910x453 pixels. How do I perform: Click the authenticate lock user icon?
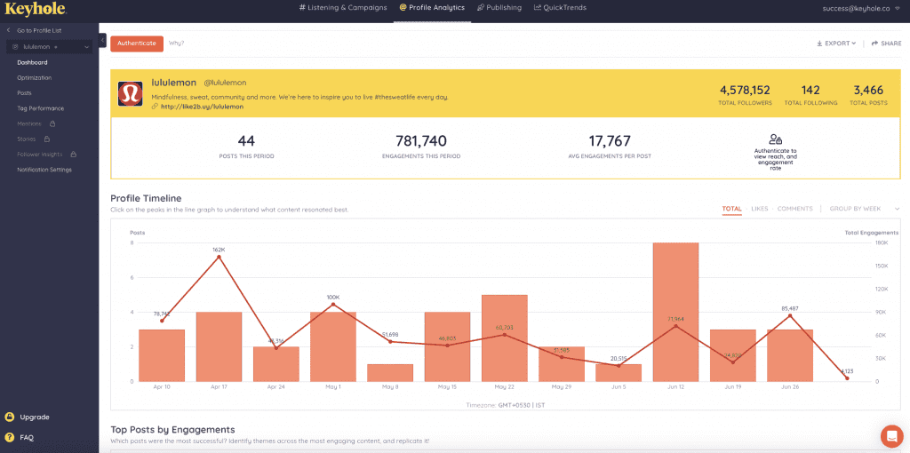[x=775, y=139]
